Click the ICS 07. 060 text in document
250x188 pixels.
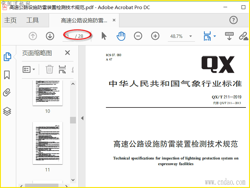click(113, 55)
